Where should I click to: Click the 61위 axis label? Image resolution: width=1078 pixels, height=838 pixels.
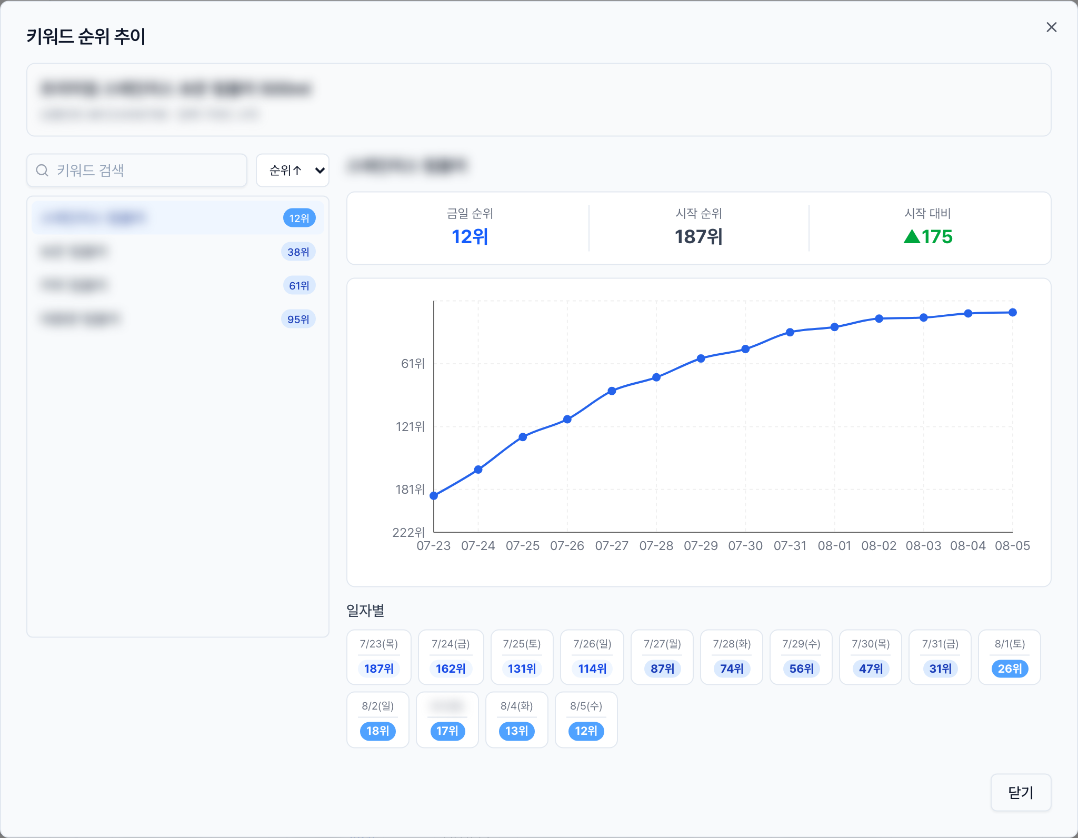click(x=413, y=364)
